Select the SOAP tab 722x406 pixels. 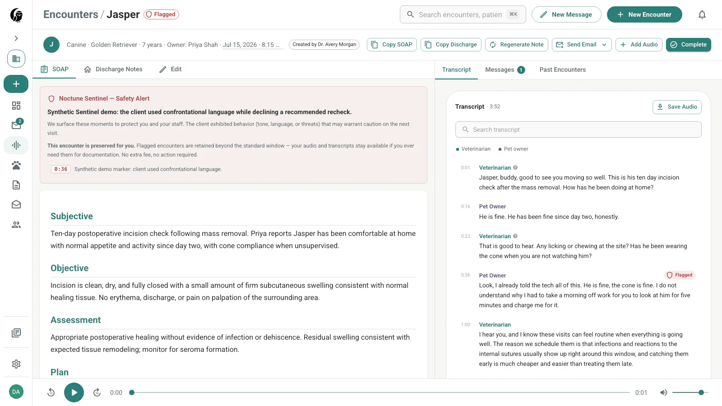55,69
